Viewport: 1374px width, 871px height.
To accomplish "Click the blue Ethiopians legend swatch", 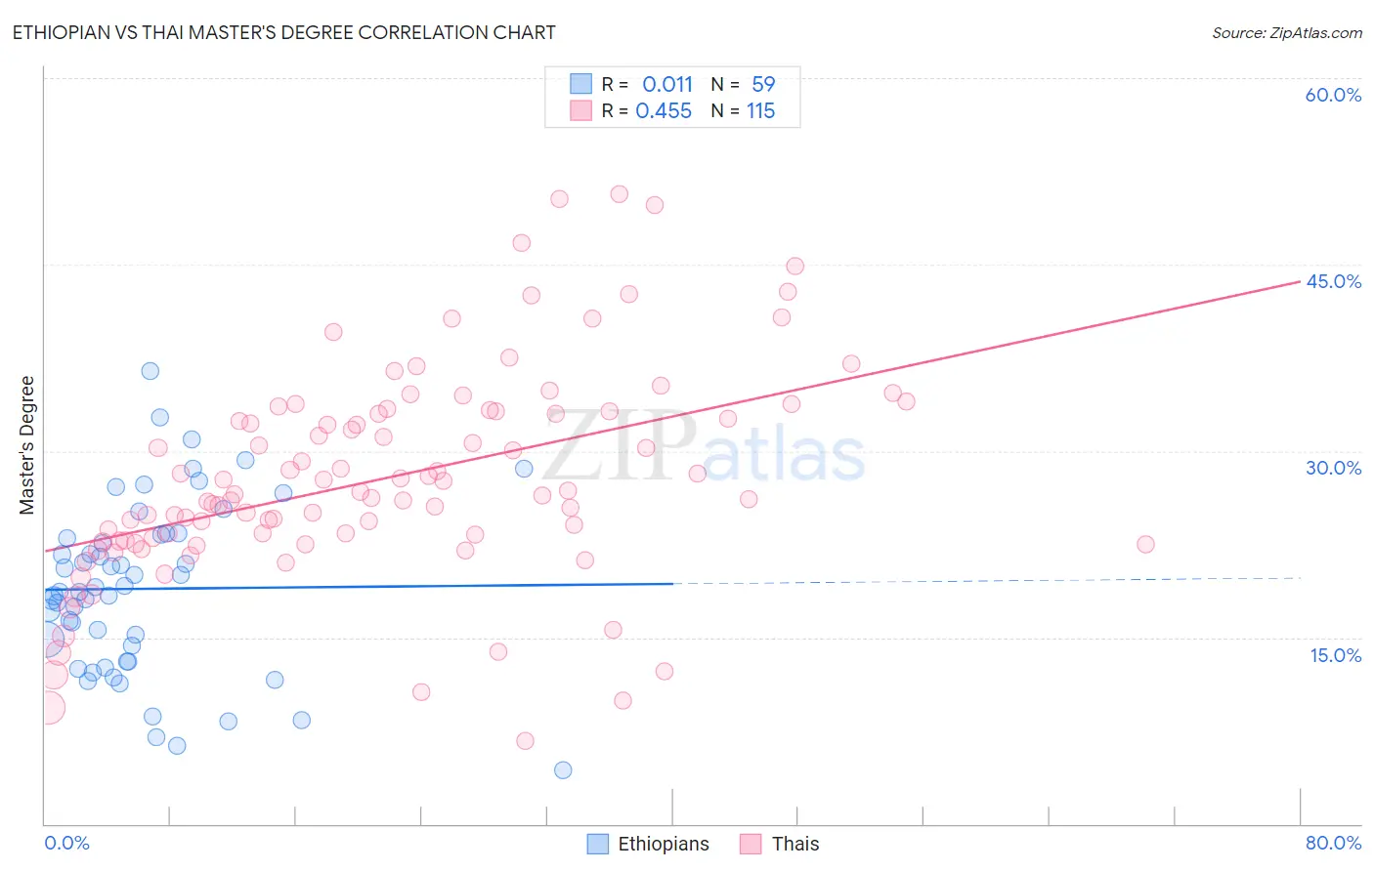I will [598, 844].
